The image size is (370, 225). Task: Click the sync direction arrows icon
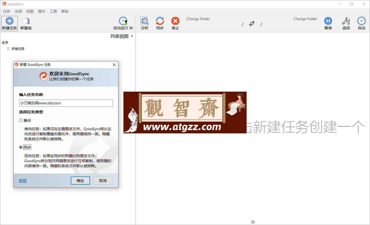click(252, 24)
